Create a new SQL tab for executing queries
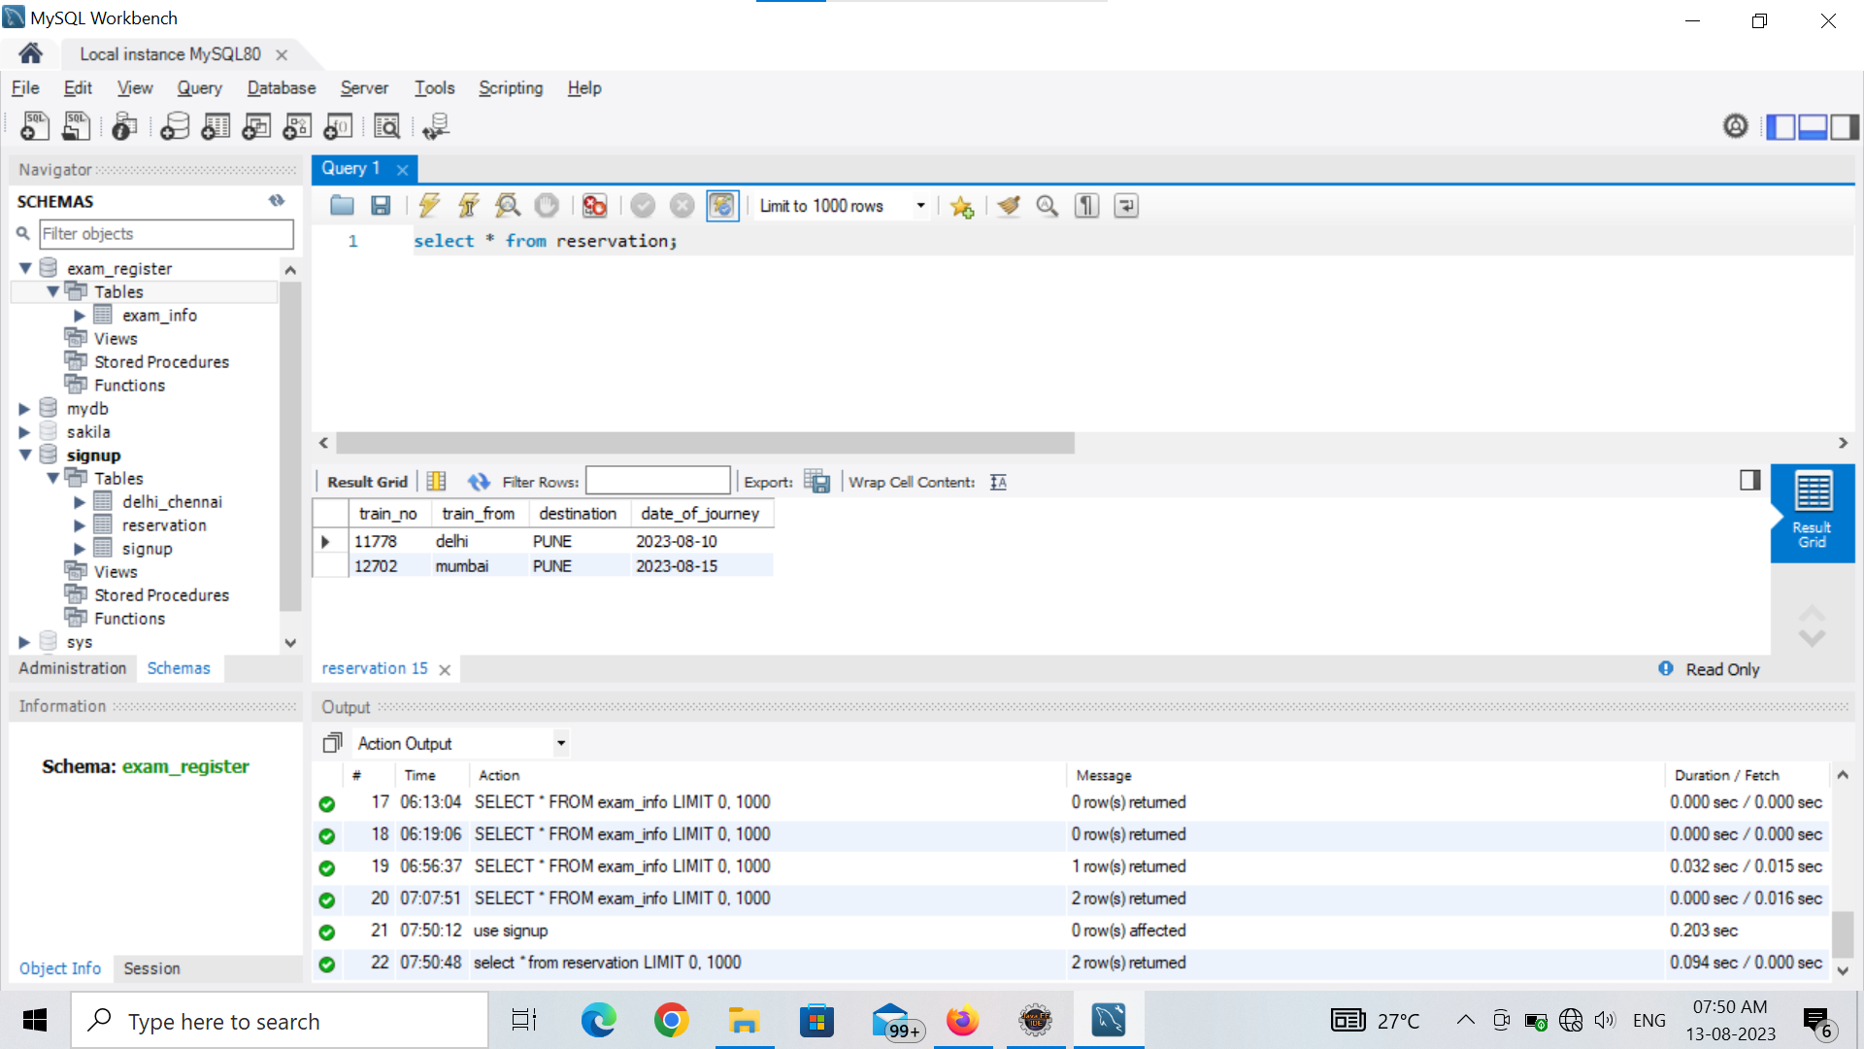The image size is (1864, 1049). 34,126
